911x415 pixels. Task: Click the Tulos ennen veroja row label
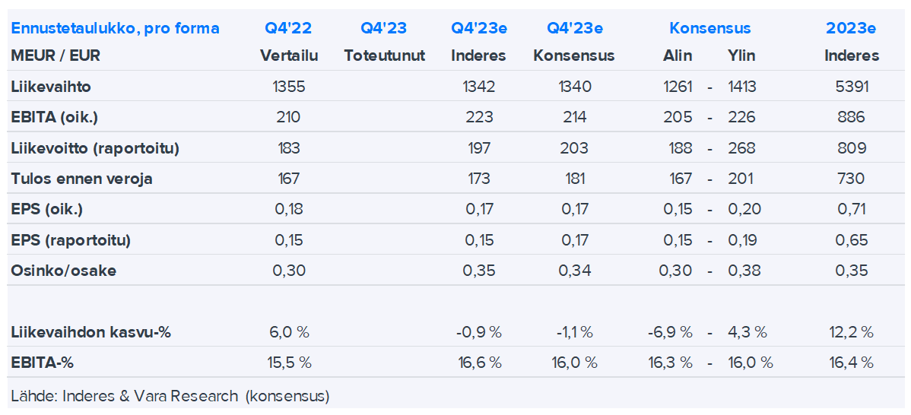[x=81, y=179]
